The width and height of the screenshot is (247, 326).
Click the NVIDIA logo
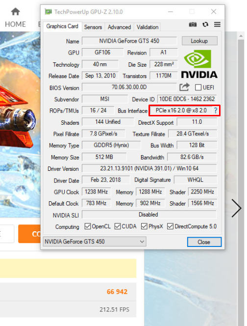click(199, 64)
